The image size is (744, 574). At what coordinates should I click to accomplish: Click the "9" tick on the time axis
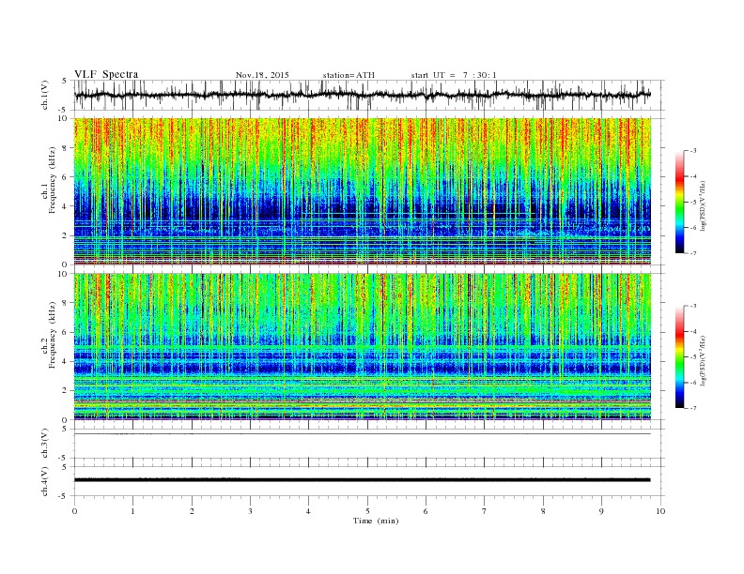click(x=601, y=511)
